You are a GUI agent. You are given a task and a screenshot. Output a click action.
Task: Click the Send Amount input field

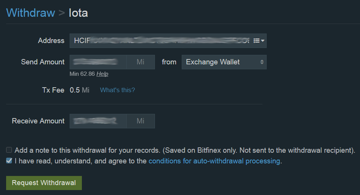point(98,62)
